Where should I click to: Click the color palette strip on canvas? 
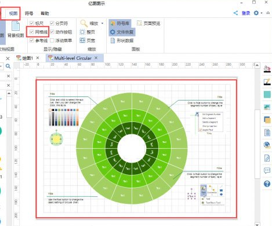64,117
